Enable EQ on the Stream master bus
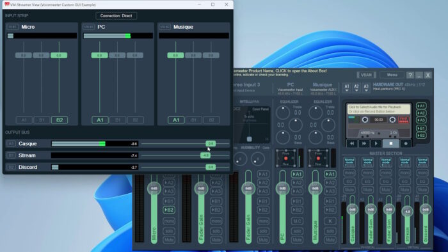Viewport: 448px width, 252px height. tap(404, 182)
